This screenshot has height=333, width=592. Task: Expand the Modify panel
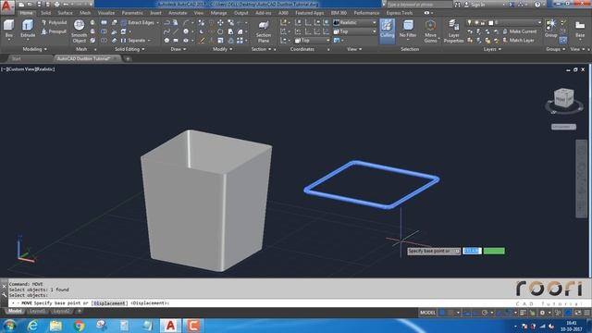coord(222,49)
